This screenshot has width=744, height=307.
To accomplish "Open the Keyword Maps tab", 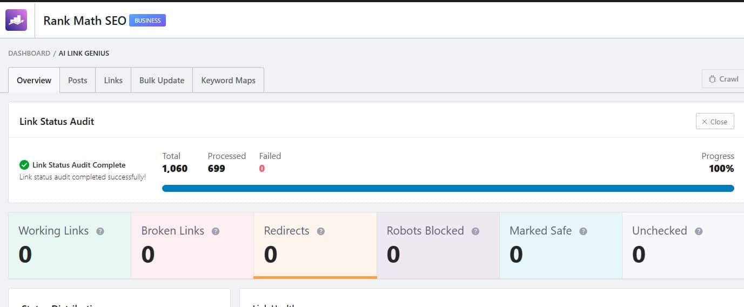I will pos(229,80).
